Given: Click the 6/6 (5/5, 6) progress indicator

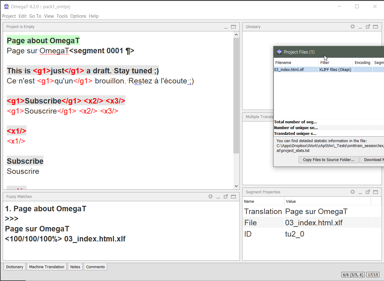Looking at the screenshot, I should pyautogui.click(x=353, y=275).
